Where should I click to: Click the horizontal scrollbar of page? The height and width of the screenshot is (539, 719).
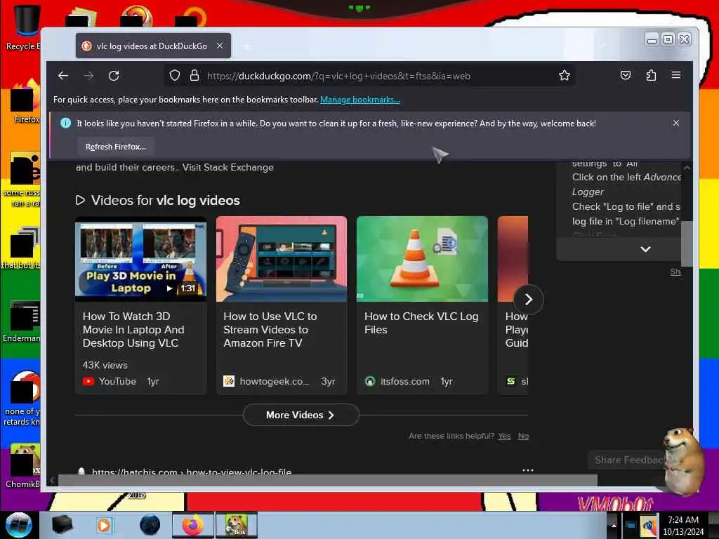(327, 480)
